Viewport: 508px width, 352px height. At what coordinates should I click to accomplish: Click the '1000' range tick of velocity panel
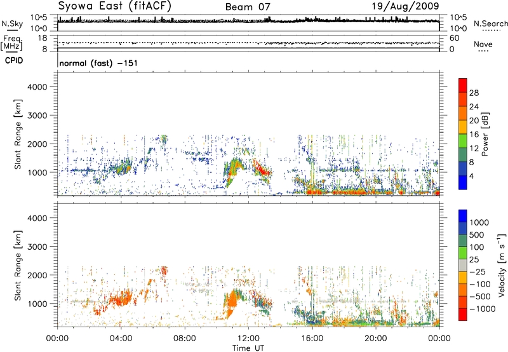click(37, 304)
